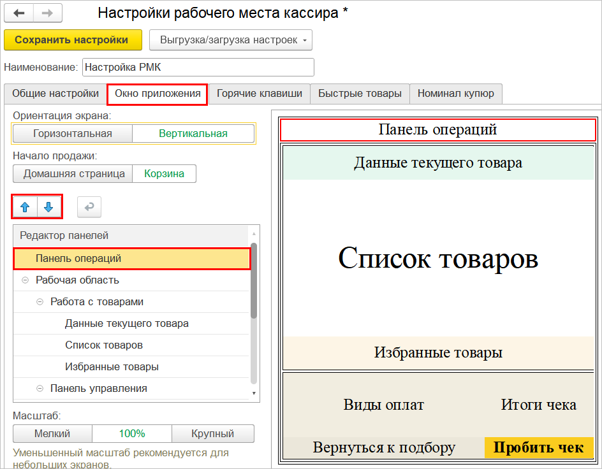The image size is (602, 469).
Task: Move selected panel up with blue arrow
Action: click(26, 207)
